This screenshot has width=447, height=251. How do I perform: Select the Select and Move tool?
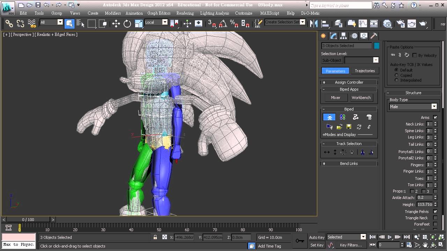(116, 24)
